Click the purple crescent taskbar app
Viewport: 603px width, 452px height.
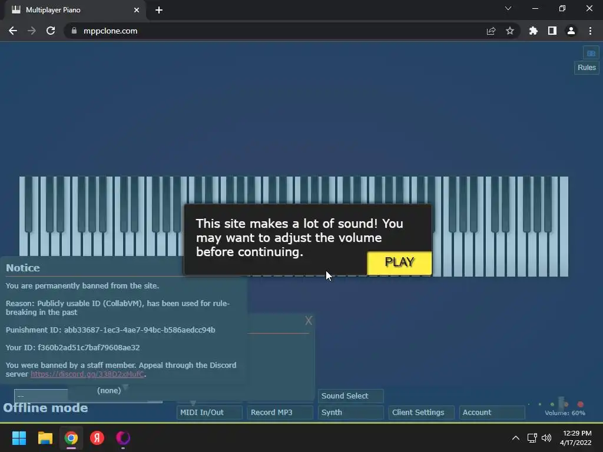pyautogui.click(x=123, y=438)
